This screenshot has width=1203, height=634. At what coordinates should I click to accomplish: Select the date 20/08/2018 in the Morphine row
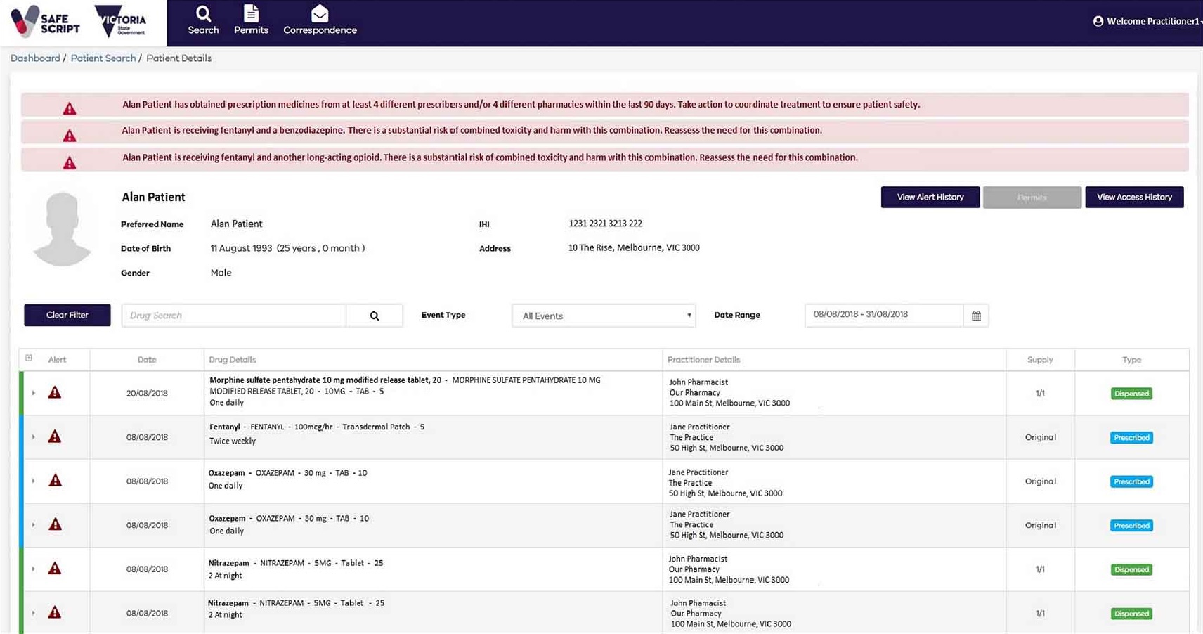147,394
